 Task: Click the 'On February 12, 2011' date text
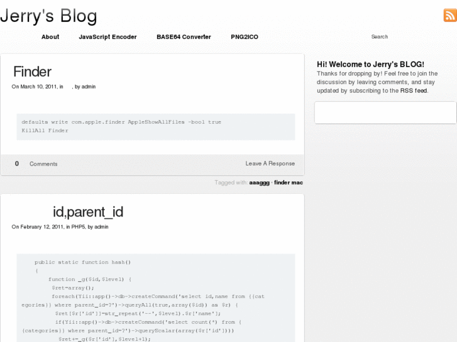[38, 227]
